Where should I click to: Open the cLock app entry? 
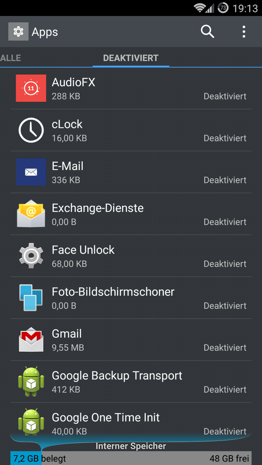pos(131,130)
